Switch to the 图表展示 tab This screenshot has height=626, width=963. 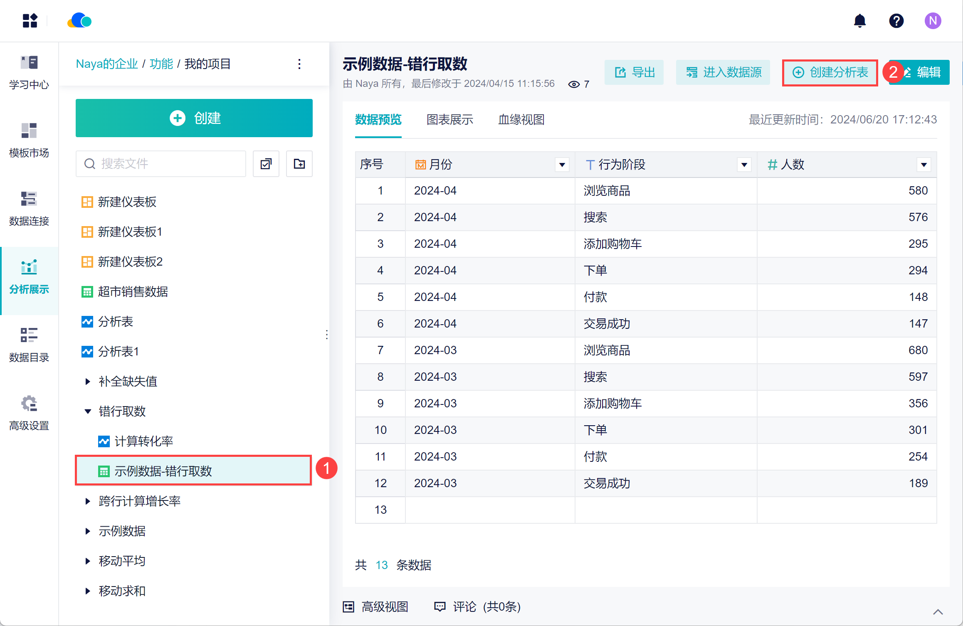click(x=450, y=120)
